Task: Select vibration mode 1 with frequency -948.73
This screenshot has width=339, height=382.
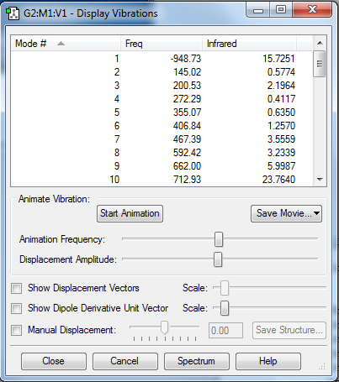Action: click(162, 59)
